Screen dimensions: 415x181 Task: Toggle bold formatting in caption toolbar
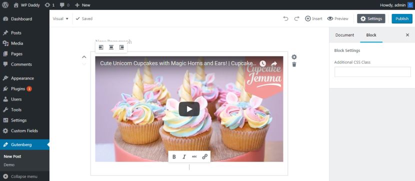(174, 156)
